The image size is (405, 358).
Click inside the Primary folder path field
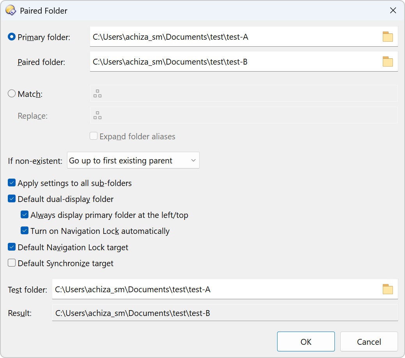(x=234, y=37)
